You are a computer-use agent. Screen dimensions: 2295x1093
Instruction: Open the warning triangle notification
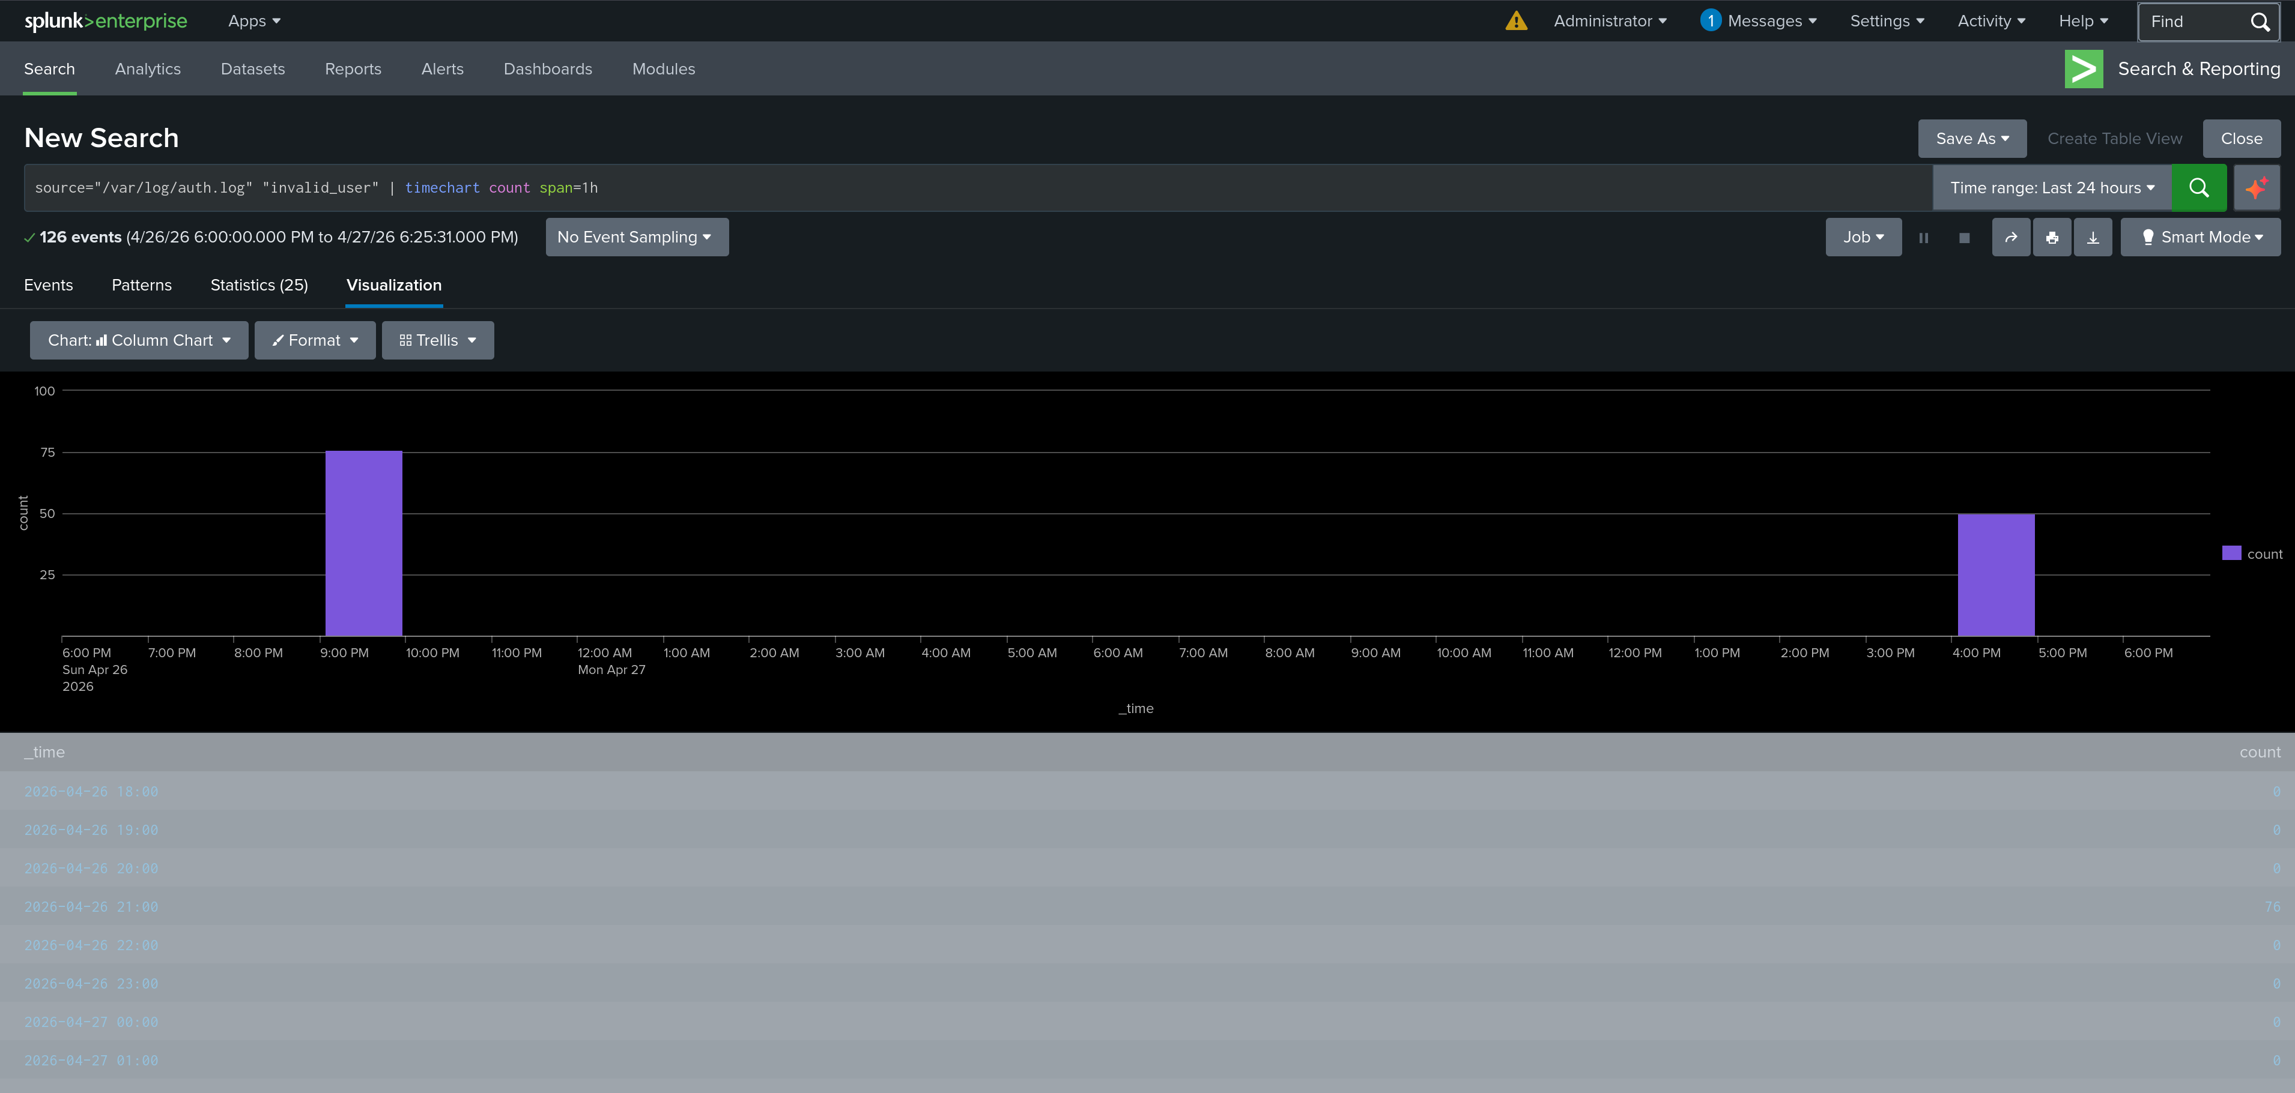(1517, 20)
